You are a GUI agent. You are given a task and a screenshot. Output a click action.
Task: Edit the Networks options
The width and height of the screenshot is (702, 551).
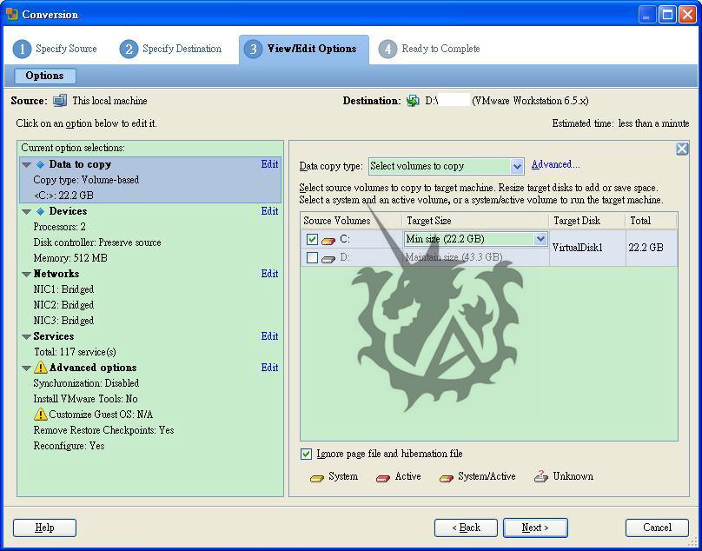click(x=269, y=274)
